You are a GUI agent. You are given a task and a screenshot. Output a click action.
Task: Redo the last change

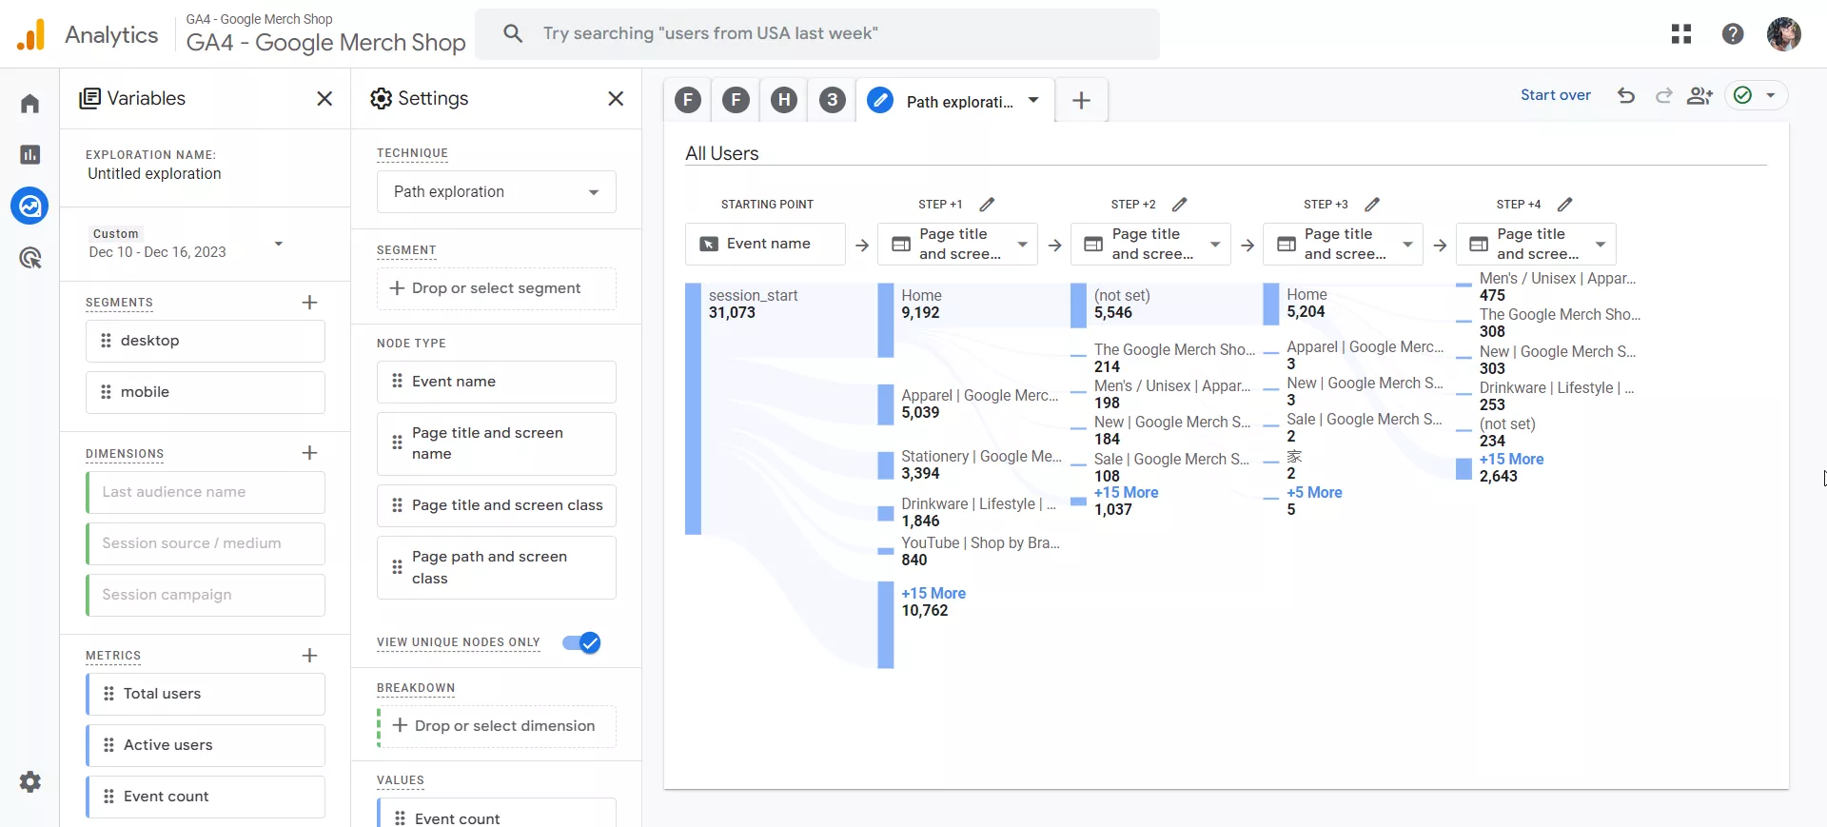tap(1663, 95)
